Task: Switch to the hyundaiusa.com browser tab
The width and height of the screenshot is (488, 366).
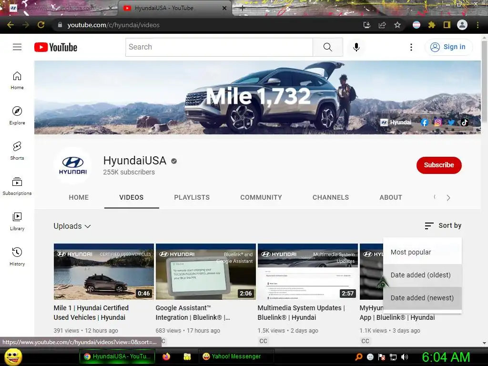Action: 59,8
